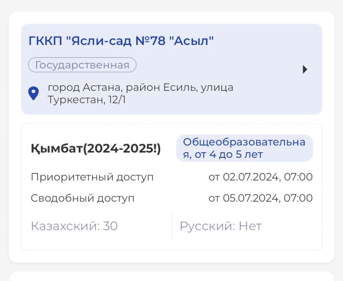The width and height of the screenshot is (343, 281).
Task: Click the next card at the bottom
Action: click(x=172, y=276)
